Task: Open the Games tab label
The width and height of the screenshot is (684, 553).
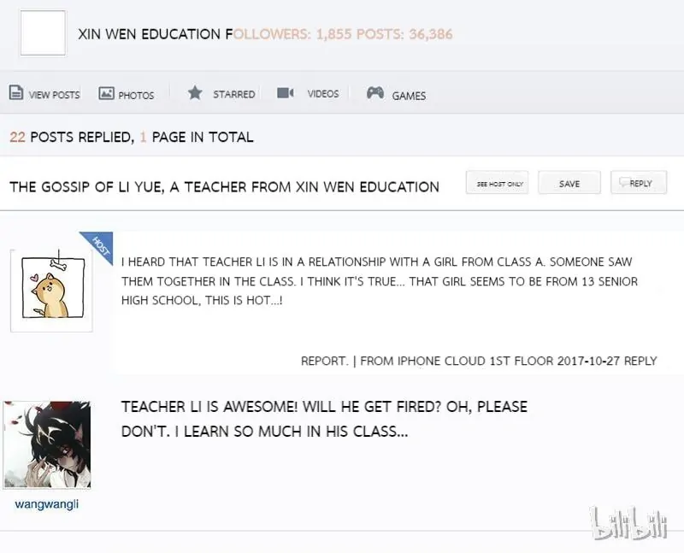Action: pyautogui.click(x=409, y=96)
